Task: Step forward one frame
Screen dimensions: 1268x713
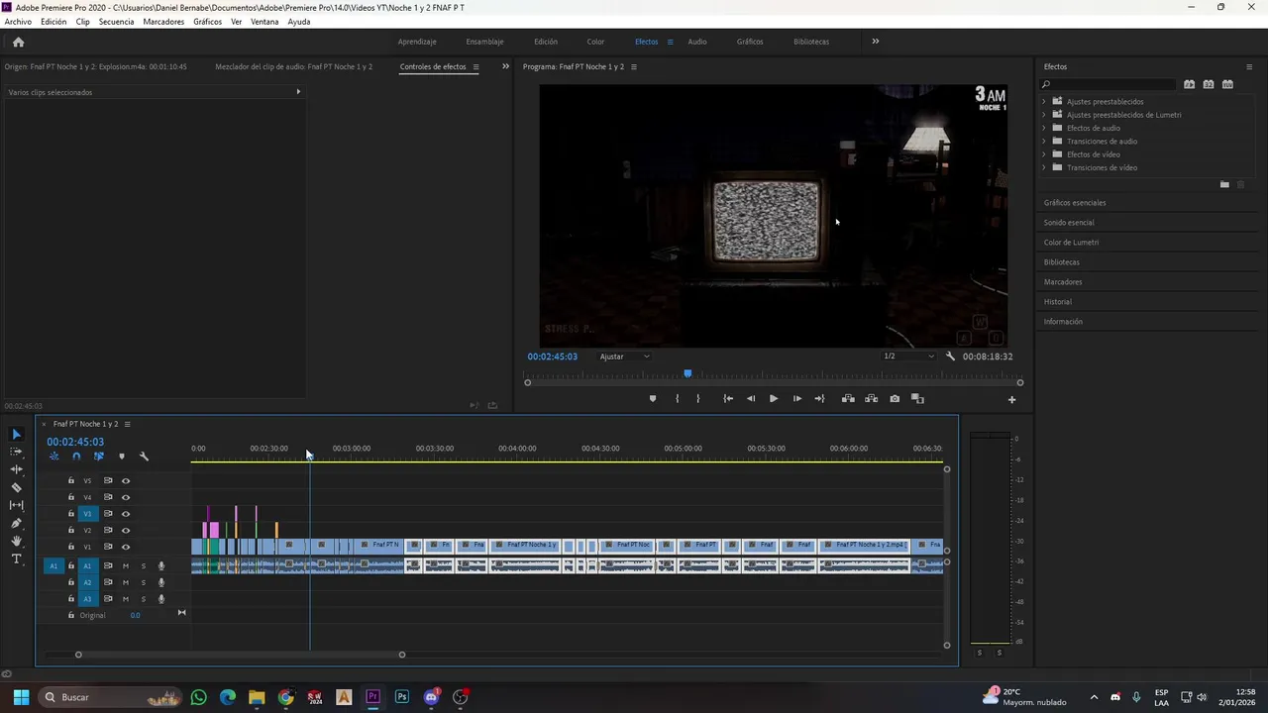Action: pyautogui.click(x=797, y=399)
